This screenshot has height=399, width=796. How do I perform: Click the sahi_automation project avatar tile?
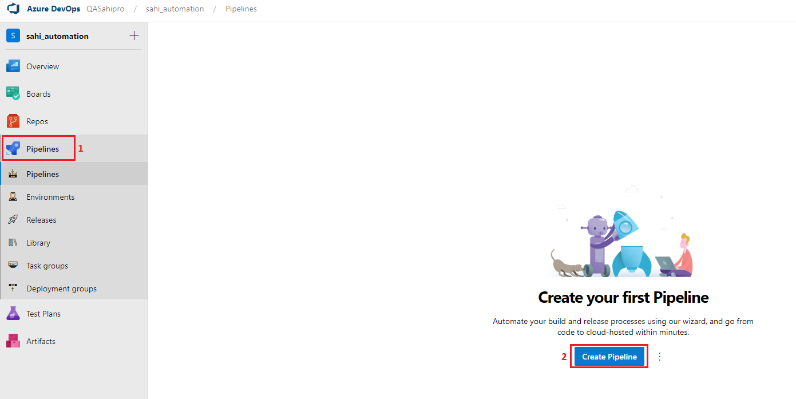click(x=13, y=36)
